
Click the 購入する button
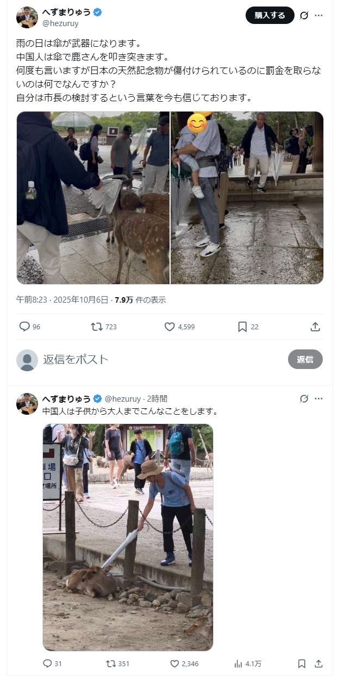pyautogui.click(x=270, y=15)
